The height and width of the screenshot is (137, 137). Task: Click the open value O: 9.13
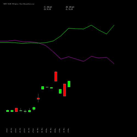(x=47, y=9)
